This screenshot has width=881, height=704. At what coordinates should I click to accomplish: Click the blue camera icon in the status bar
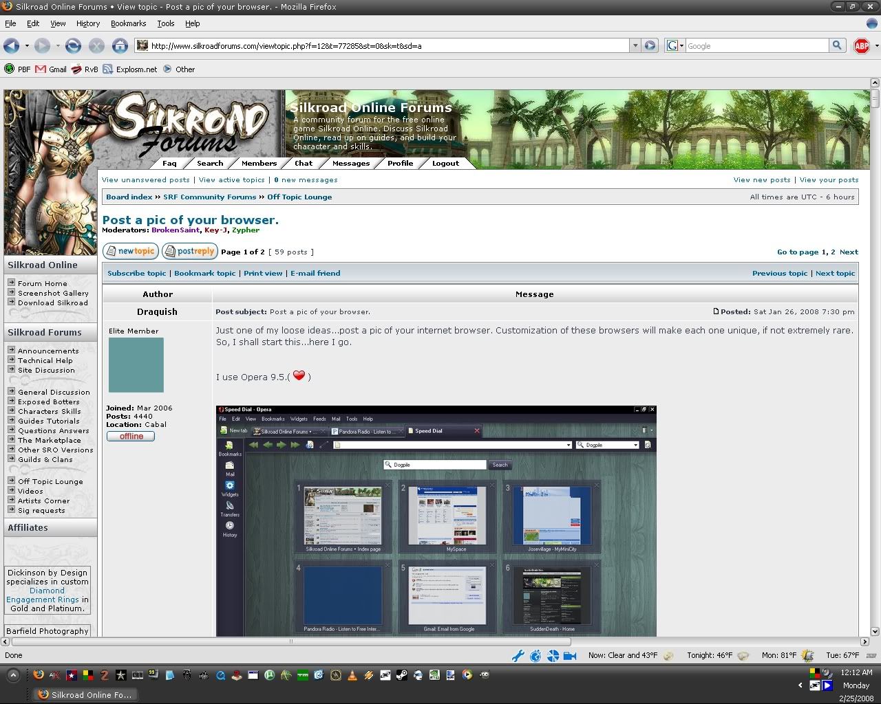pos(570,656)
